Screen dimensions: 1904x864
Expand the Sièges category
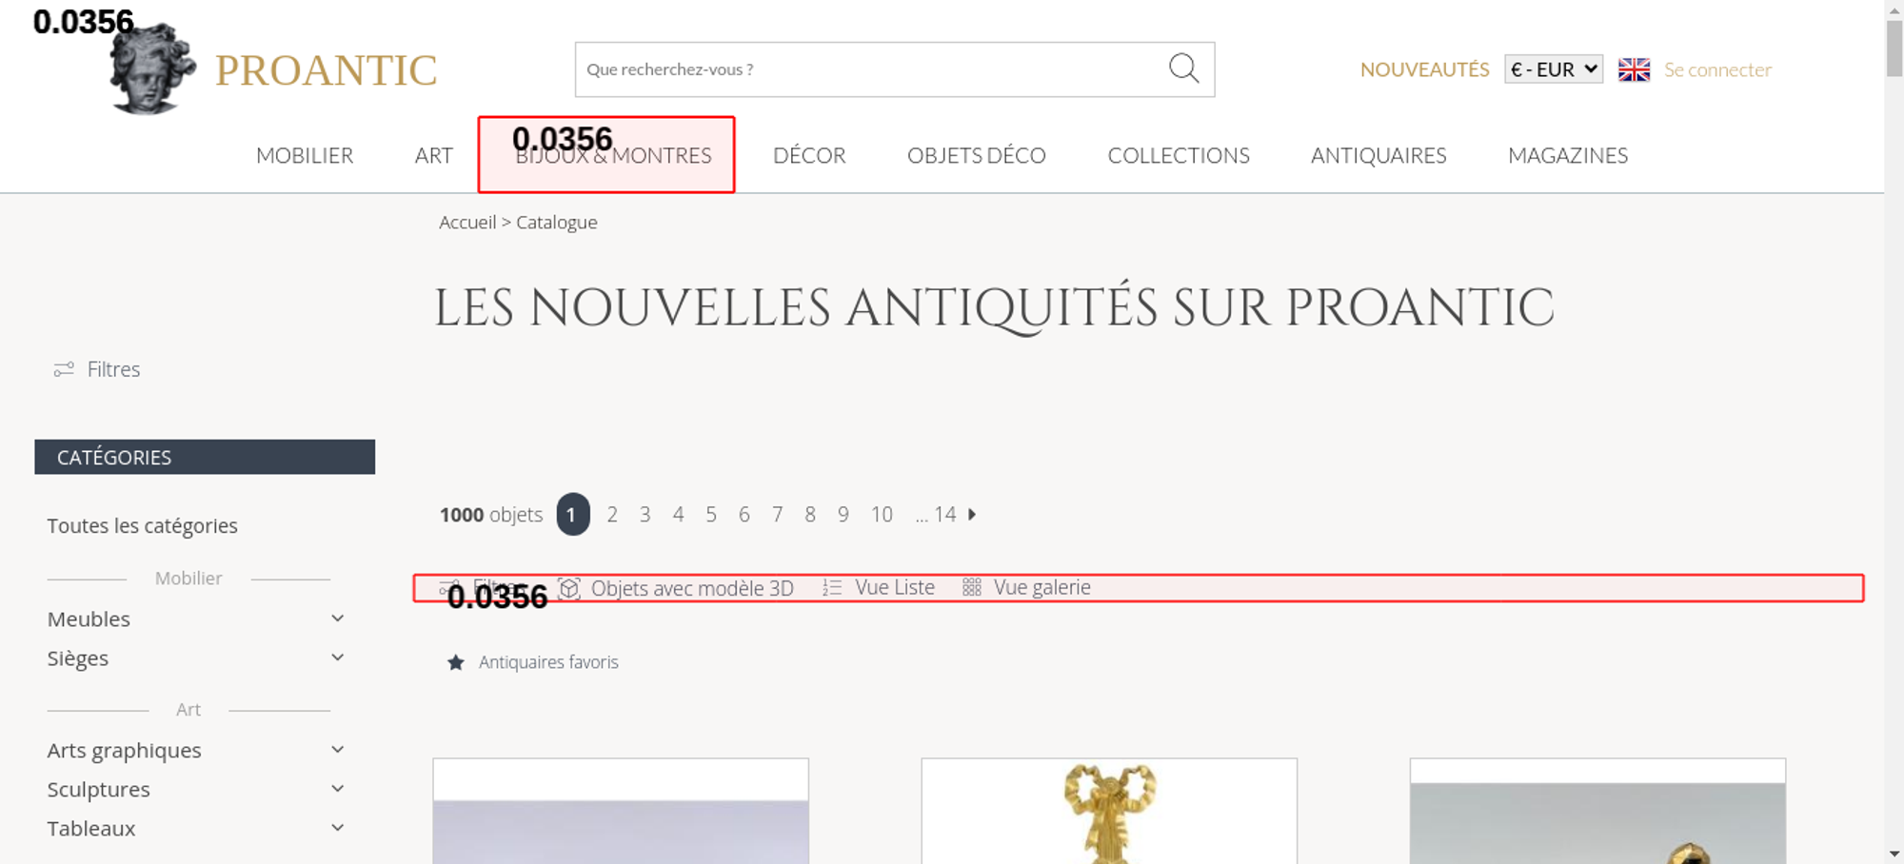(x=337, y=658)
